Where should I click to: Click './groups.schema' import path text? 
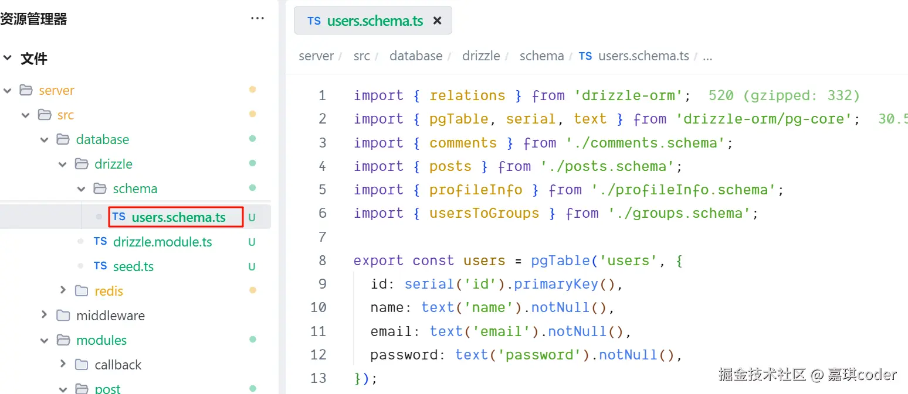pyautogui.click(x=679, y=213)
